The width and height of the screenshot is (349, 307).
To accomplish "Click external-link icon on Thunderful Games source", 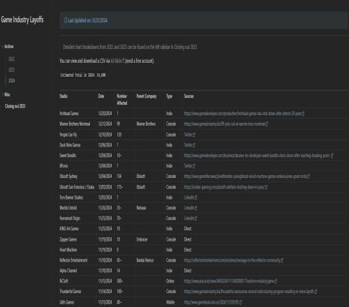I will click(315, 292).
